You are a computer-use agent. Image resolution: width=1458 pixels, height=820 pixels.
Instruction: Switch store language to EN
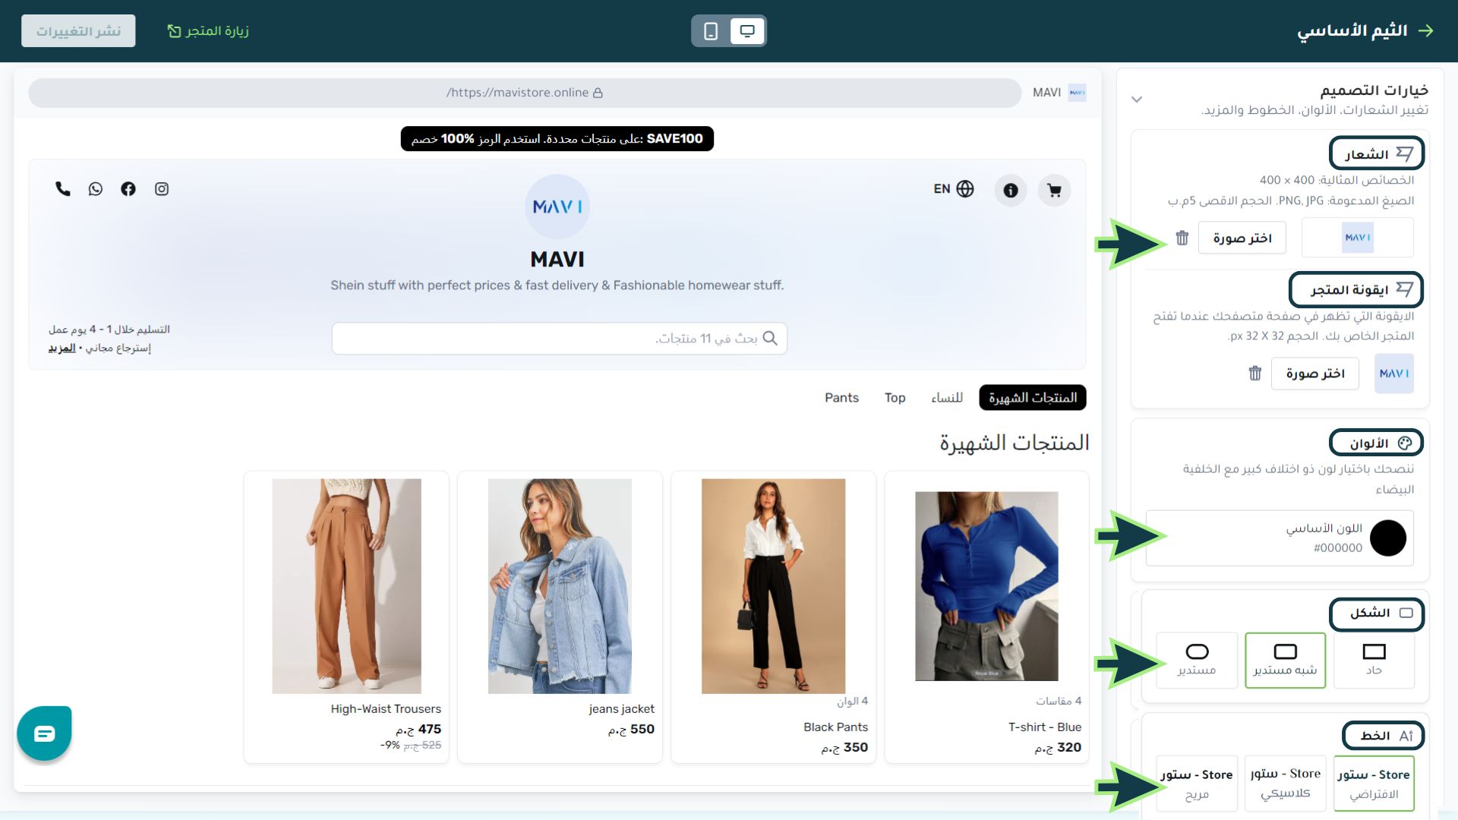point(954,189)
